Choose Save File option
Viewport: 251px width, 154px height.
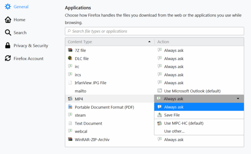coord(199,115)
